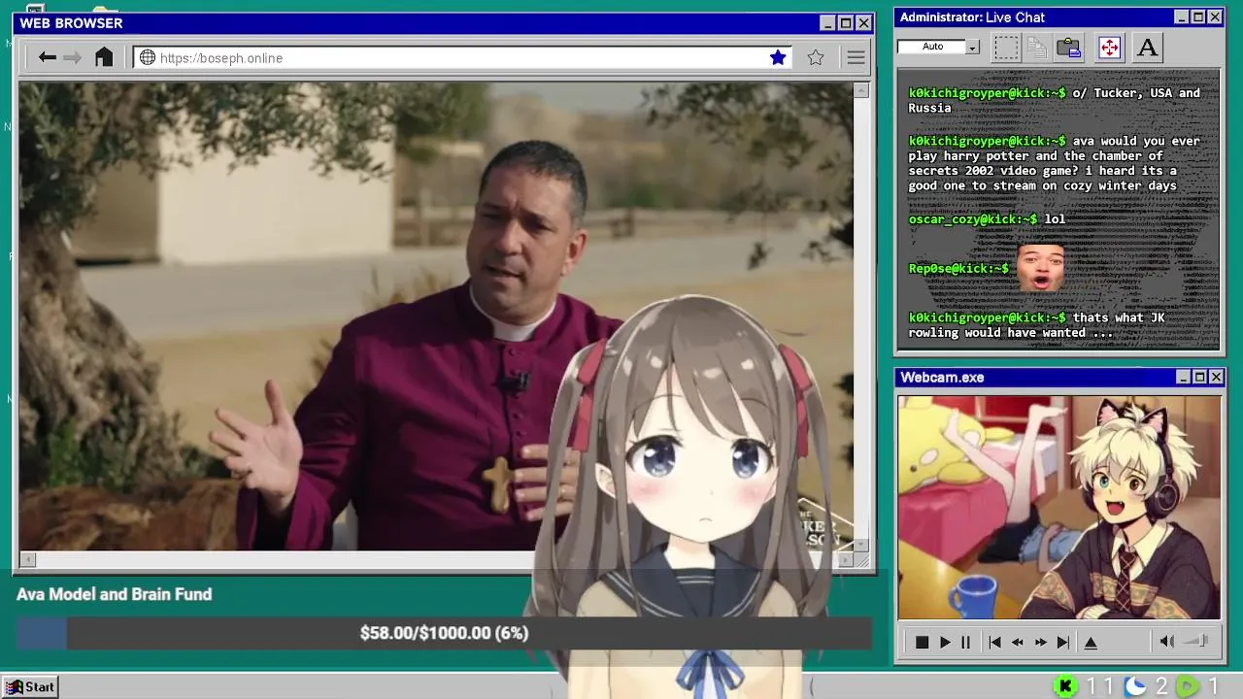Open the browser home page icon

tap(104, 58)
